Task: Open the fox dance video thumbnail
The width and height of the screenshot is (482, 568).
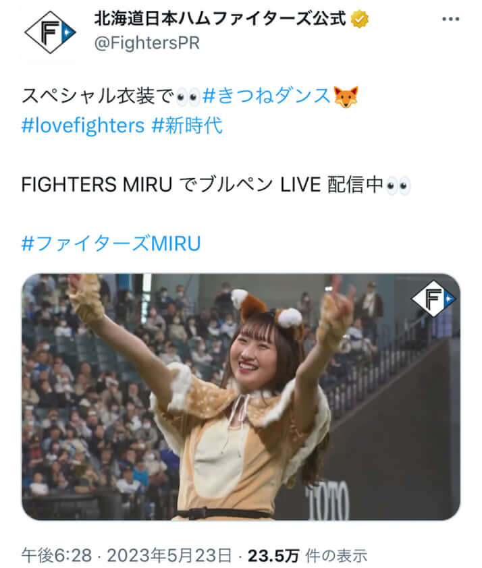Action: [x=241, y=397]
